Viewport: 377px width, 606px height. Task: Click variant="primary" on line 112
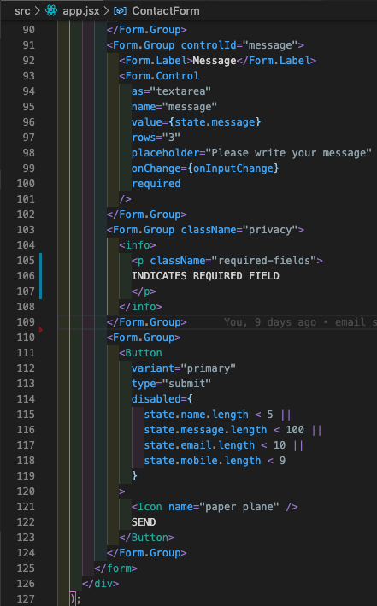click(184, 368)
